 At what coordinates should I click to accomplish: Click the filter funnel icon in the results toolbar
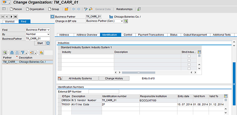(23, 53)
